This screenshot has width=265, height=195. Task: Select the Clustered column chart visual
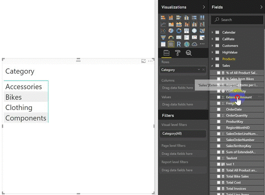tap(186, 17)
